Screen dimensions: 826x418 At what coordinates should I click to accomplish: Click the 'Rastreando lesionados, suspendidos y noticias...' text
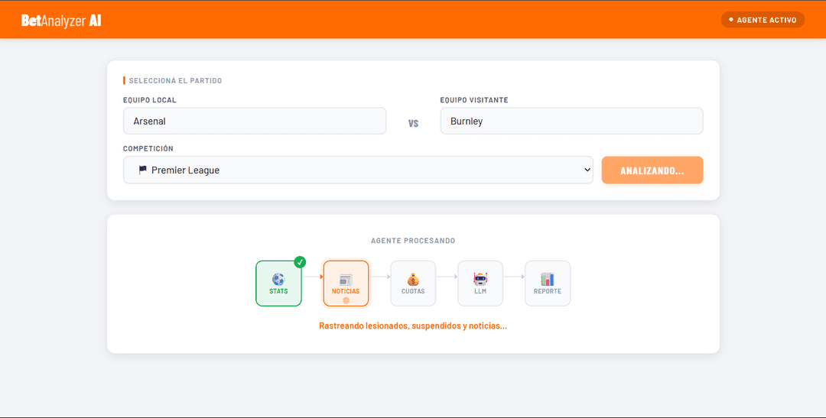coord(413,326)
